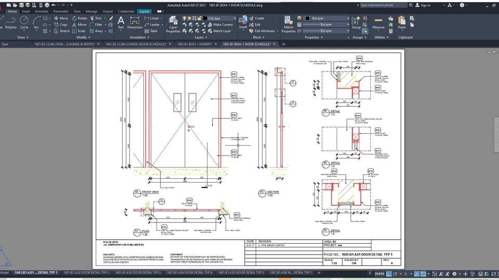Expand the Utilities panel
The image size is (499, 280).
pos(381,37)
